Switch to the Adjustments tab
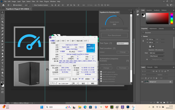Image resolution: width=175 pixels, height=110 pixels. (x=153, y=29)
